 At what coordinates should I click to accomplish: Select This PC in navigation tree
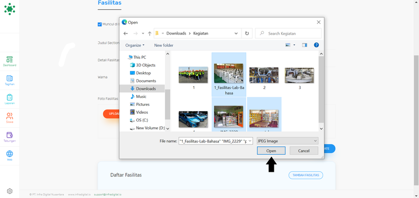coord(137,57)
